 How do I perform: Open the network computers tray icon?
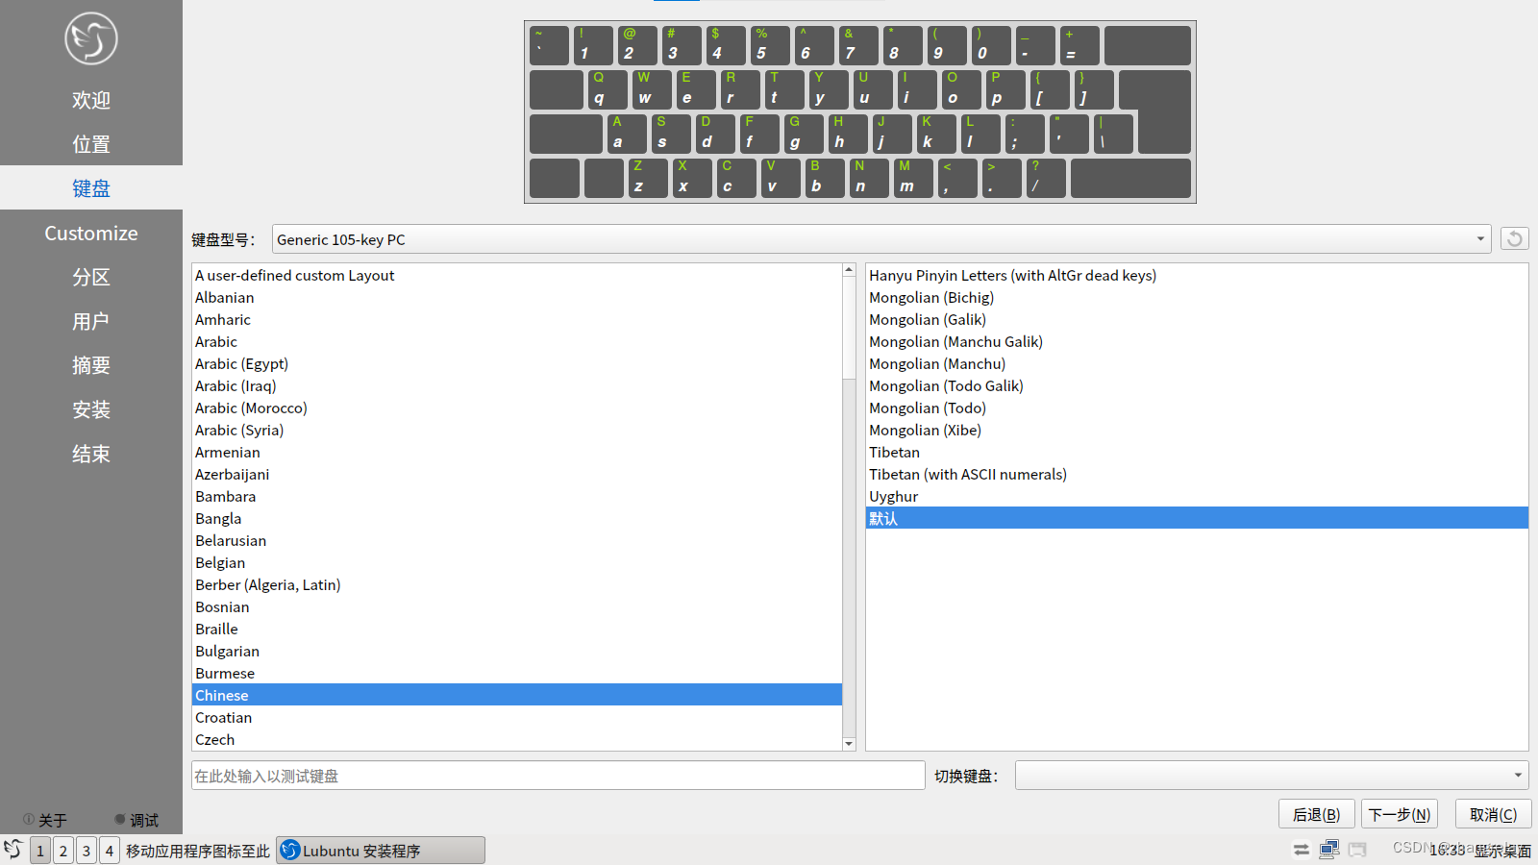click(1329, 850)
